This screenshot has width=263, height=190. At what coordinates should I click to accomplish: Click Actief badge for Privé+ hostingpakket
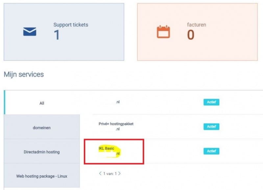pyautogui.click(x=211, y=127)
